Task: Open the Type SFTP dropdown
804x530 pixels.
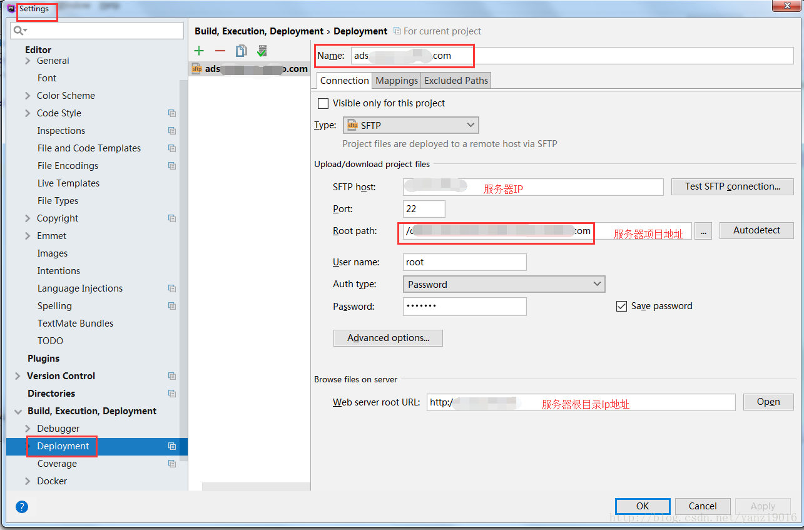Action: 411,125
